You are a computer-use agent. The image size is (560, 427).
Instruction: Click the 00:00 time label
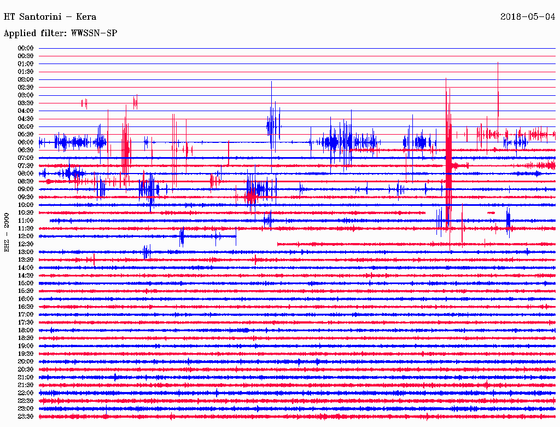pyautogui.click(x=26, y=48)
